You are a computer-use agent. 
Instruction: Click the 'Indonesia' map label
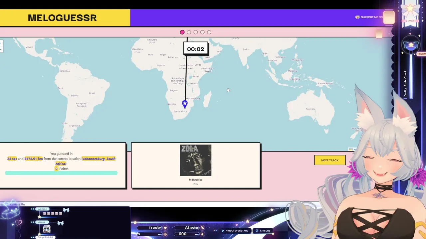point(295,79)
